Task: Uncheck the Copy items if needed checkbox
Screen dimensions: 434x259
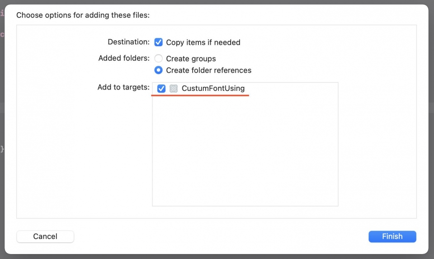Action: [x=158, y=42]
